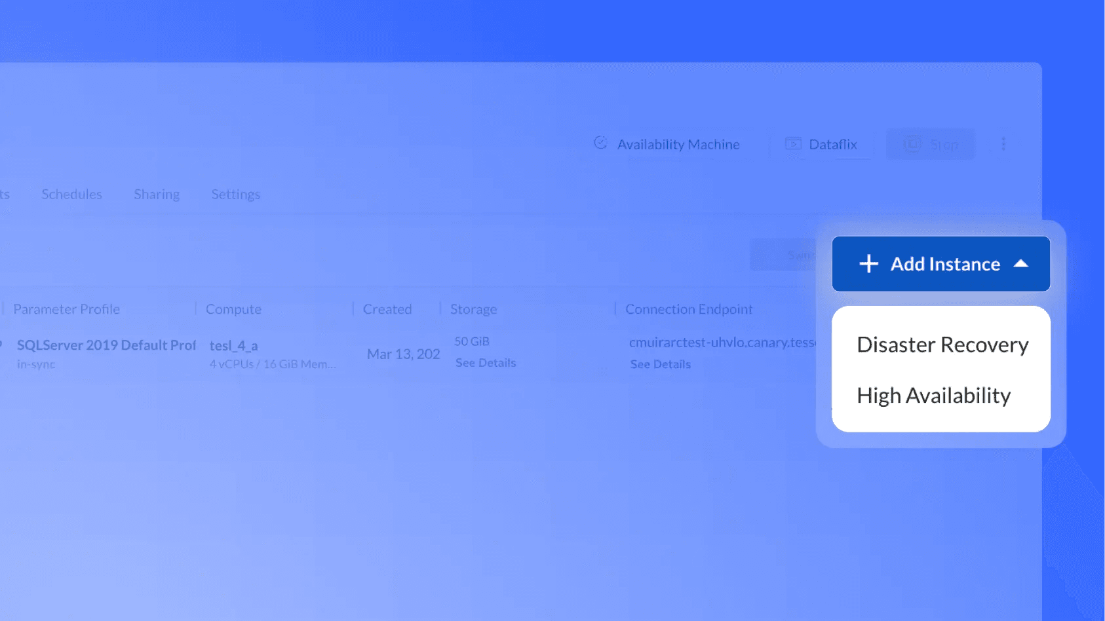The image size is (1105, 621).
Task: Click the Stop button
Action: coord(931,144)
